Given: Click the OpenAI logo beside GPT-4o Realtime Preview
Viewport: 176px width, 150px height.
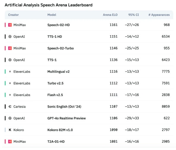Looking at the screenshot, I should pyautogui.click(x=10, y=118).
